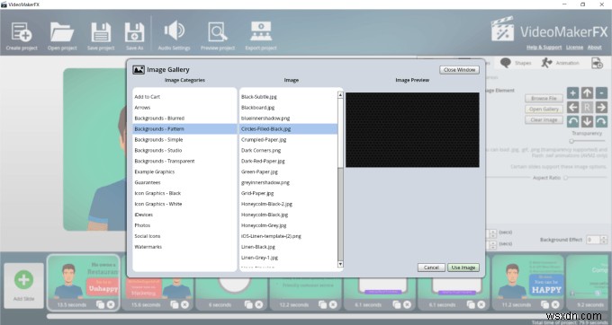This screenshot has width=612, height=325.
Task: Click the Save project floppy icon
Action: pos(101,32)
